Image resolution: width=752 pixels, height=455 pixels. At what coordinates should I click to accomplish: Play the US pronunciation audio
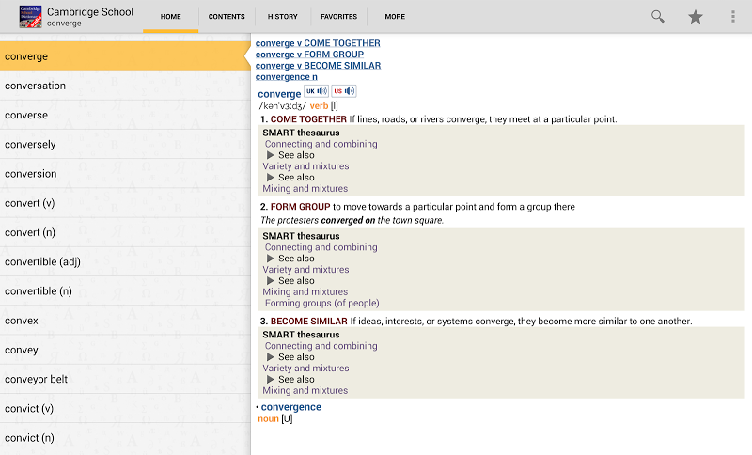point(344,91)
